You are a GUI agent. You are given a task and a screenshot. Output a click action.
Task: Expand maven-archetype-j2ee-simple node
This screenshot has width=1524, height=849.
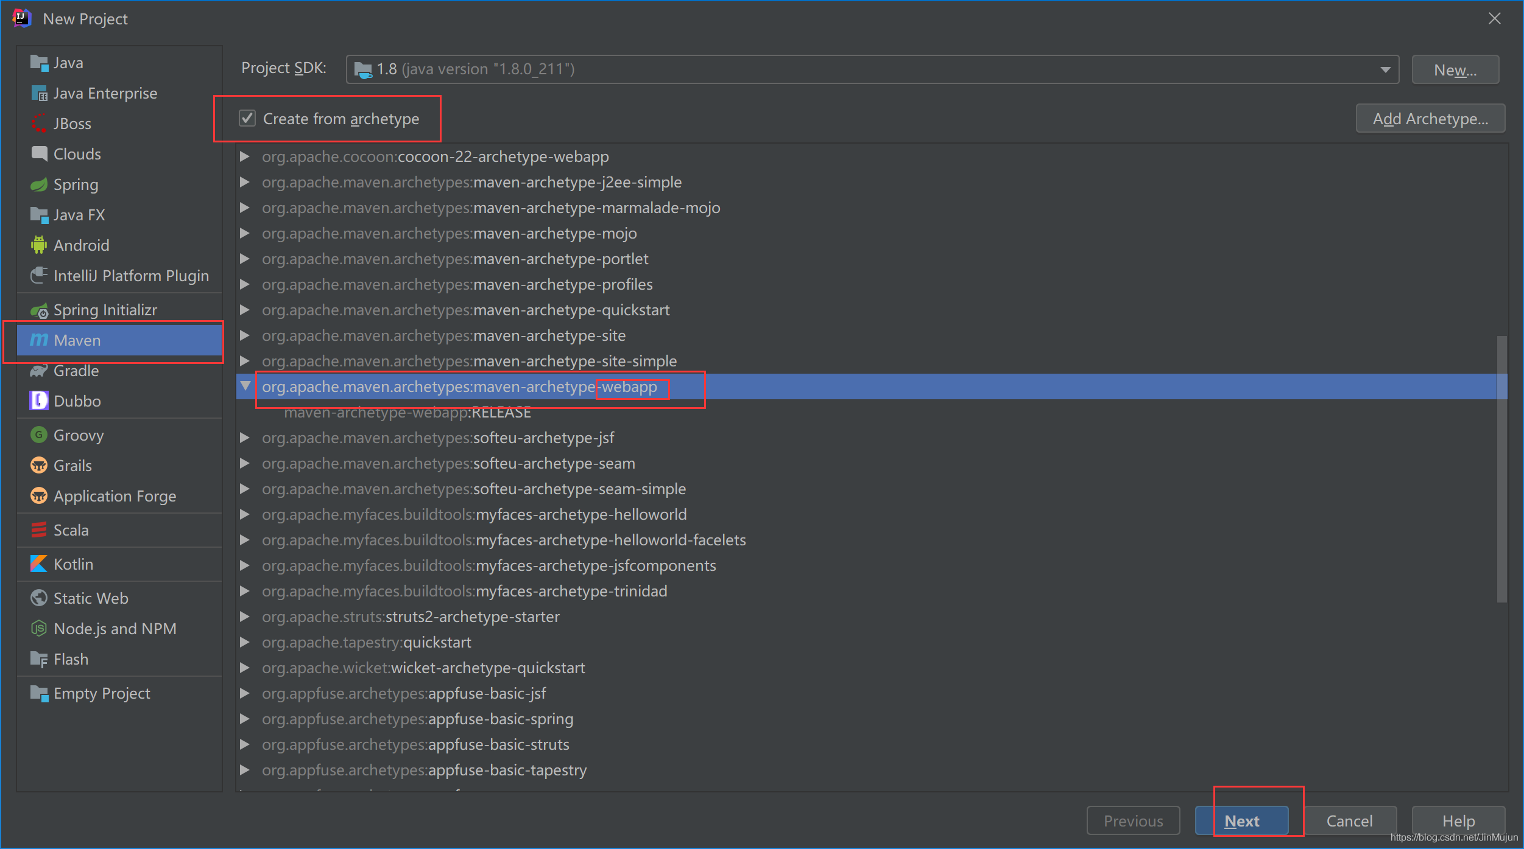click(x=245, y=182)
